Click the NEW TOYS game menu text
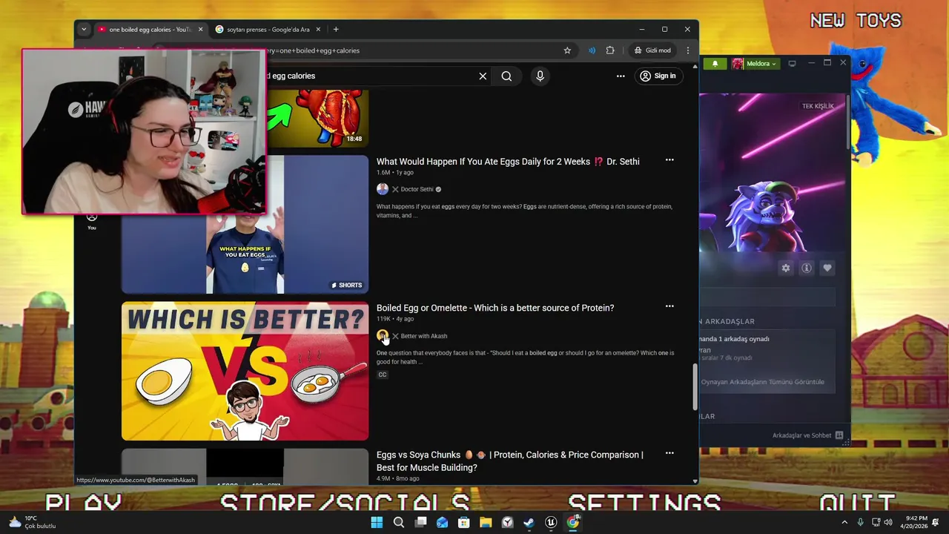This screenshot has height=534, width=949. (856, 21)
